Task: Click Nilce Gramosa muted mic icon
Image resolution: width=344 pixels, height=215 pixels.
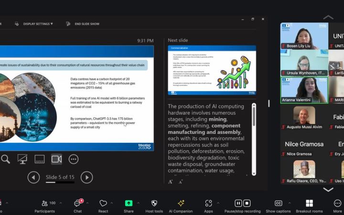Action: click(283, 154)
